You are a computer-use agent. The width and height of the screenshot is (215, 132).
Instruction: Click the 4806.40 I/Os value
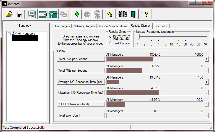pyautogui.click(x=155, y=55)
